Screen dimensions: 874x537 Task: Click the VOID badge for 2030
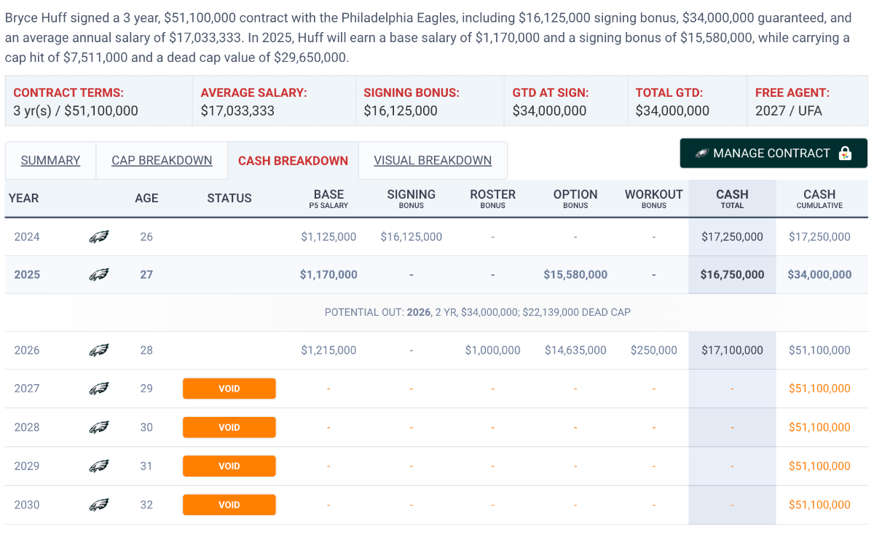(x=229, y=504)
